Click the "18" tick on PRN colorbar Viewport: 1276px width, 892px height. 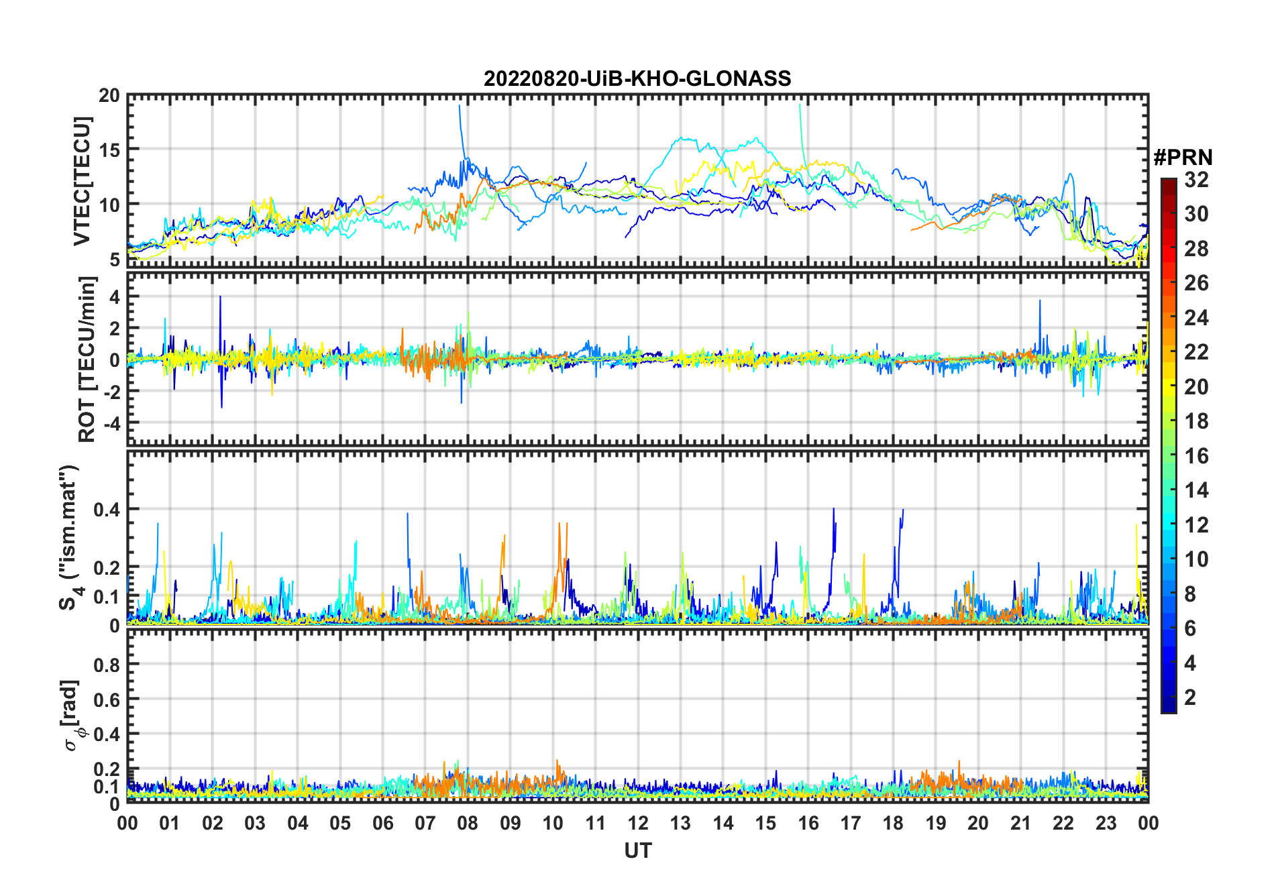click(x=1196, y=421)
